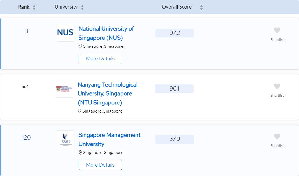Screen dimensions: 299x176
Task: Click the University column header label
Action: (66, 7)
